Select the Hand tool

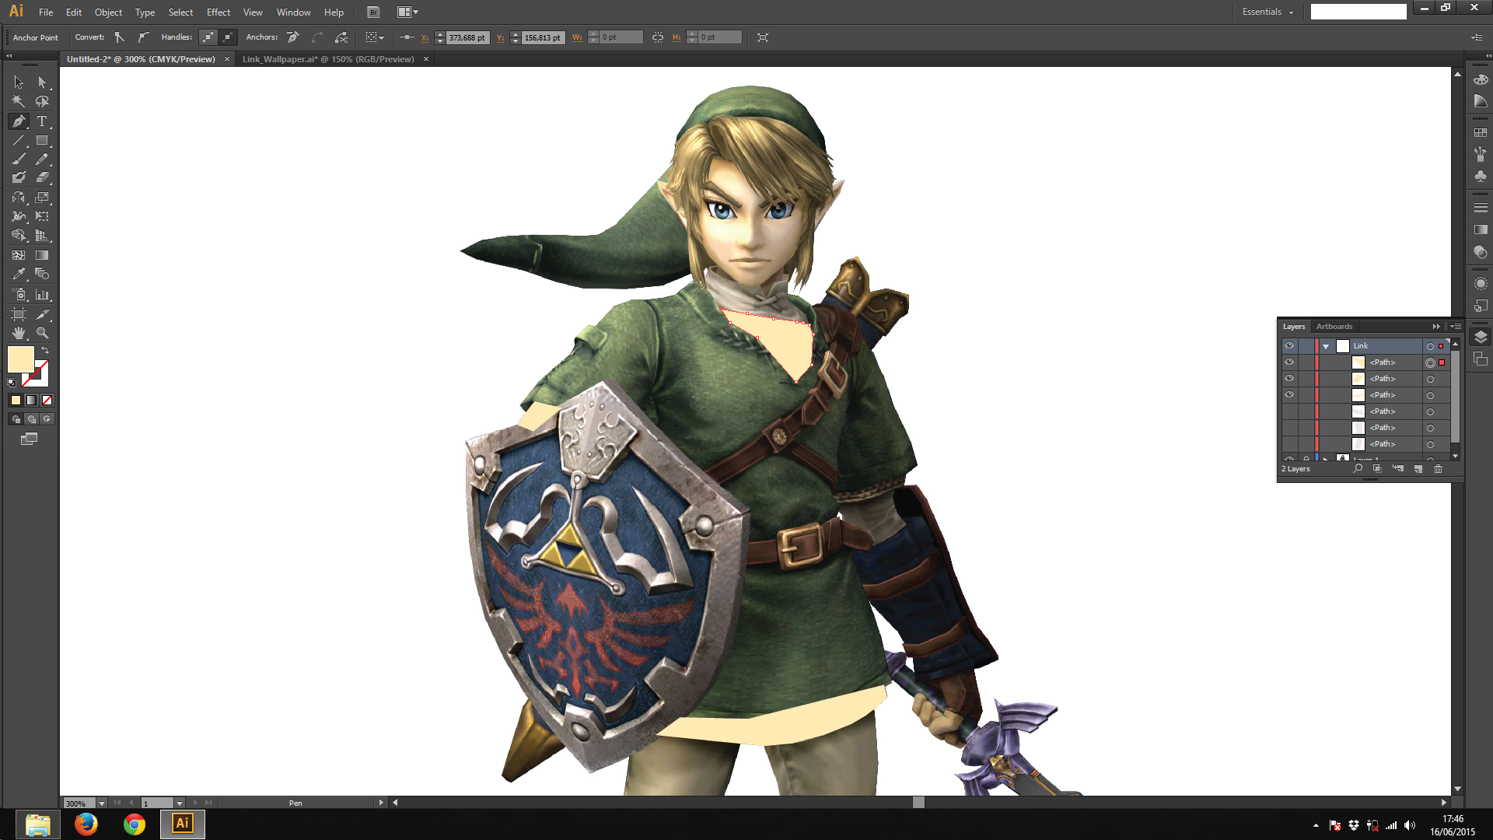click(x=19, y=333)
